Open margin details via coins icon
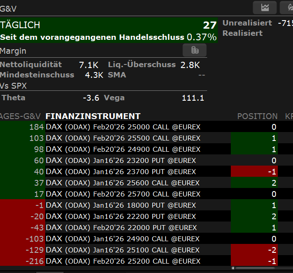This screenshot has width=293, height=273. click(x=194, y=50)
